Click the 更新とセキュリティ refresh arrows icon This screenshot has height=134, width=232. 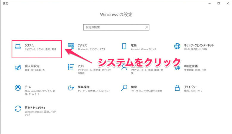[x=18, y=108]
